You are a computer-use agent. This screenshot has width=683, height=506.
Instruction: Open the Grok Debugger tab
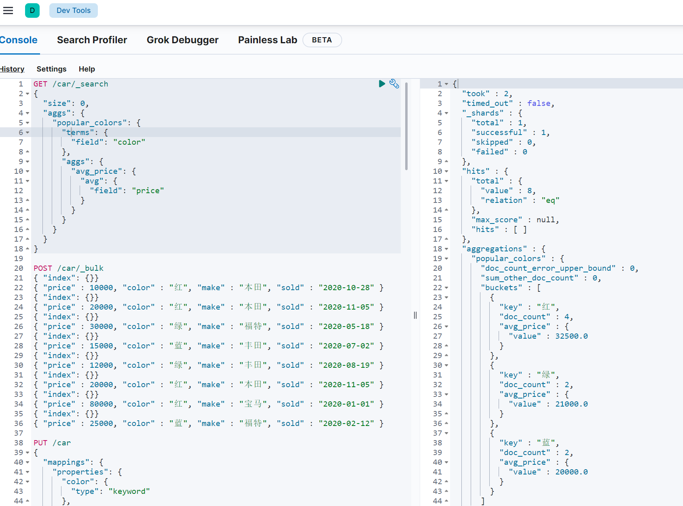point(182,40)
